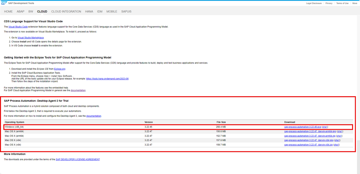Follow the Visual Studio Marketplace link

pos(31,38)
